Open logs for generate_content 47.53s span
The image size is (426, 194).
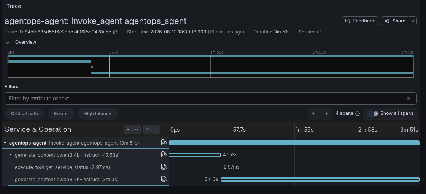click(x=164, y=154)
